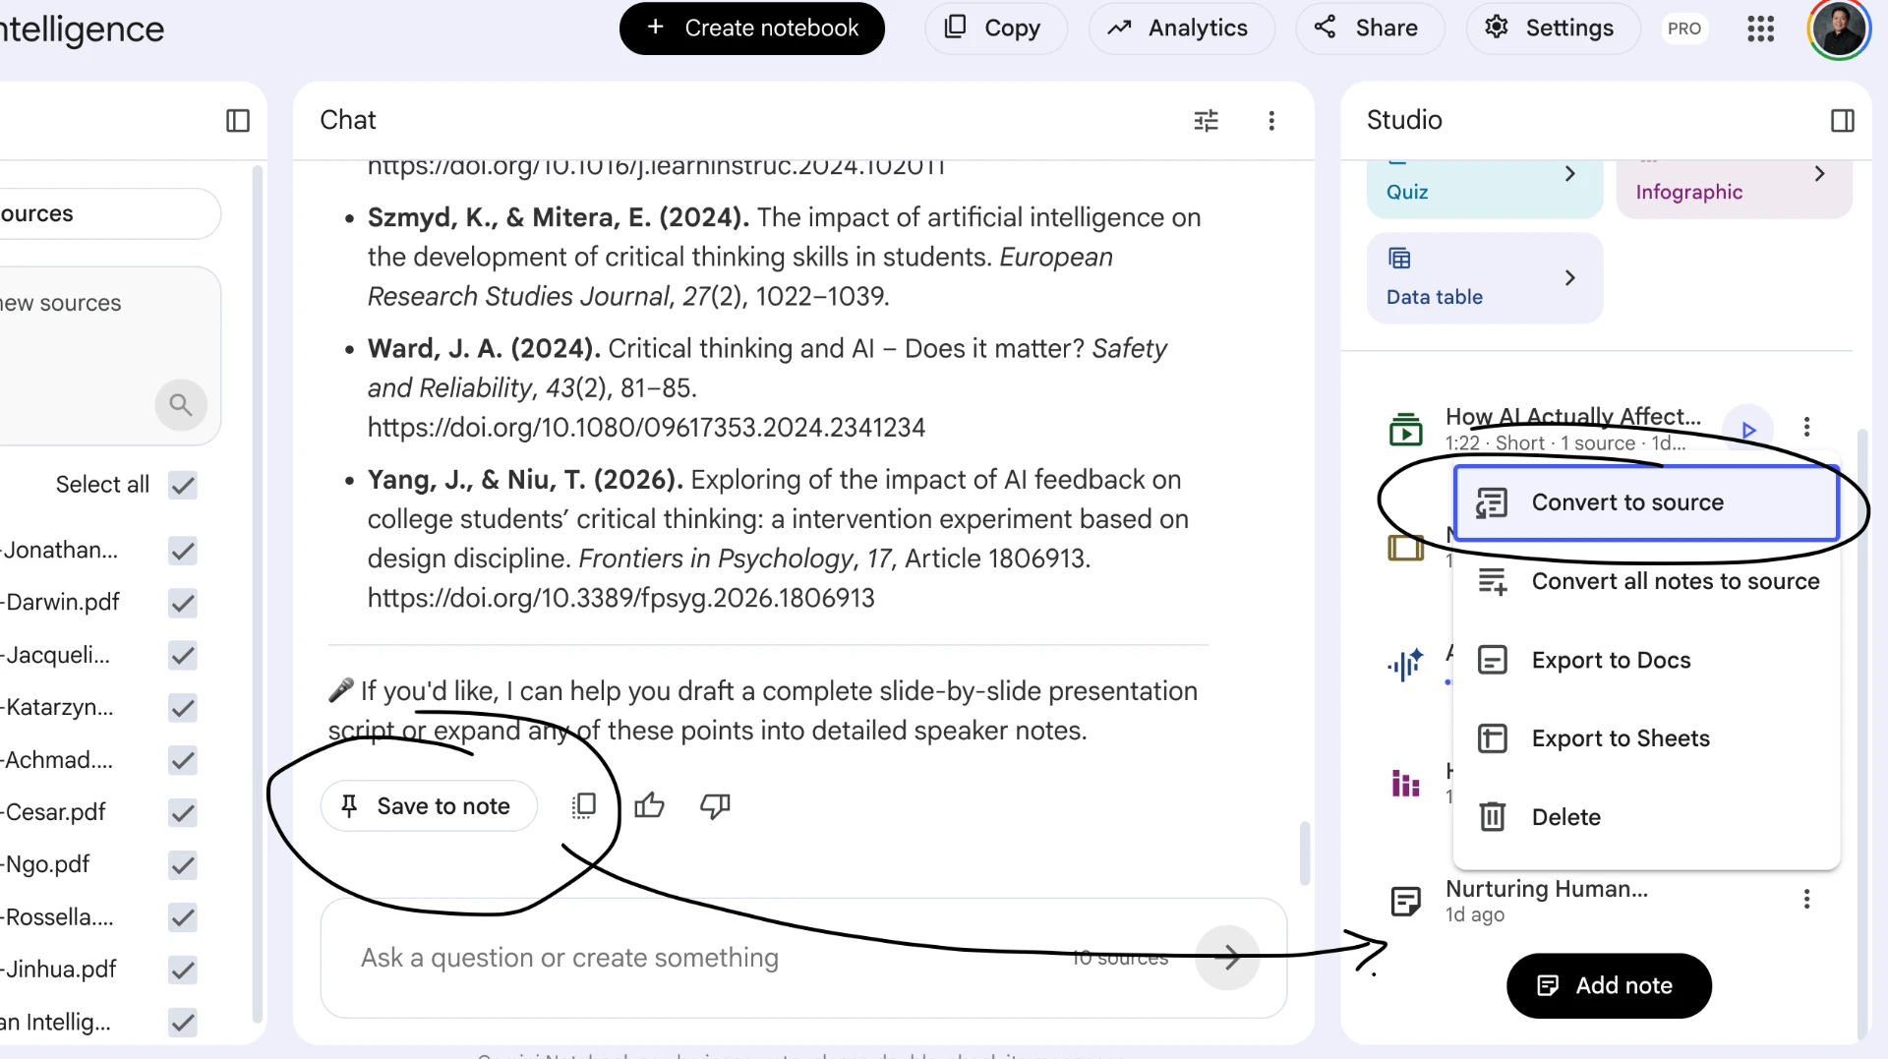The image size is (1888, 1059).
Task: Select Convert all notes to source
Action: coord(1646,581)
